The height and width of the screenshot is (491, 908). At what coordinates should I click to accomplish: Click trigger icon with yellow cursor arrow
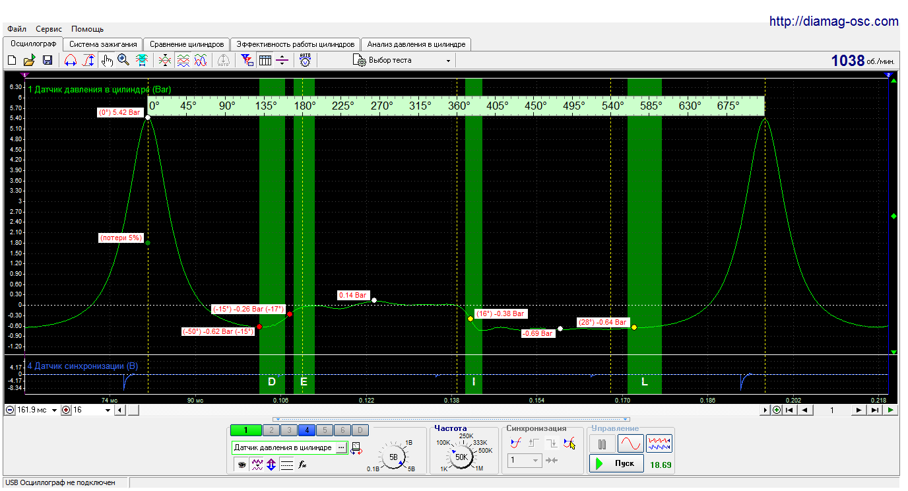click(x=569, y=443)
